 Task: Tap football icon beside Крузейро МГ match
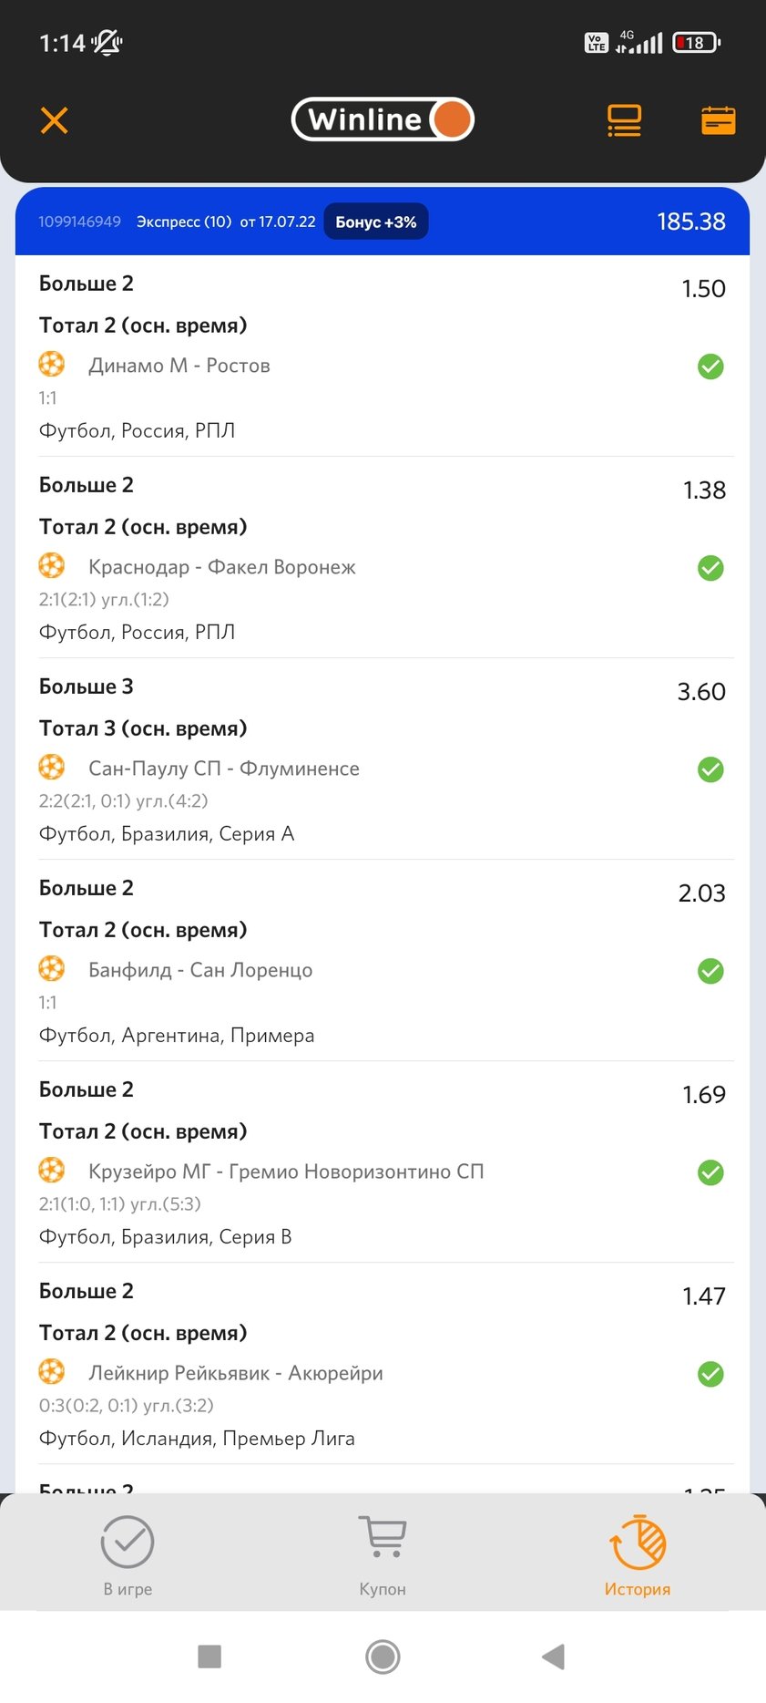(52, 1170)
